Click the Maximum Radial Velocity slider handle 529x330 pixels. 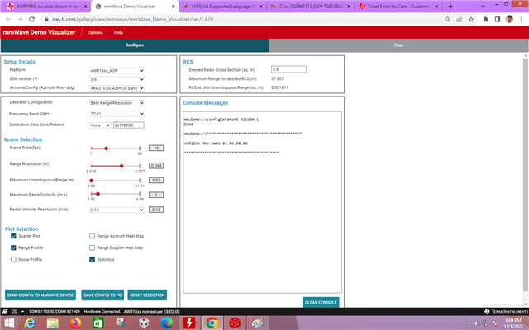(98, 194)
